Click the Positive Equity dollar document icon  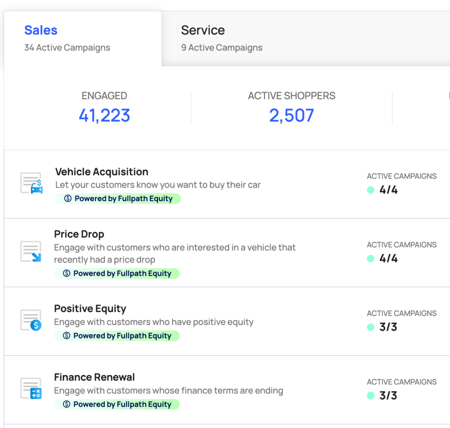tap(31, 320)
